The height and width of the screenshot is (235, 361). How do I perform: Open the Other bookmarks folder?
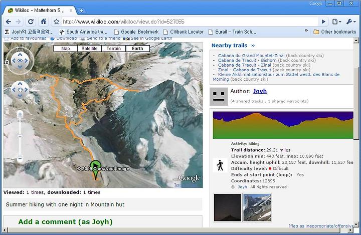(x=335, y=32)
